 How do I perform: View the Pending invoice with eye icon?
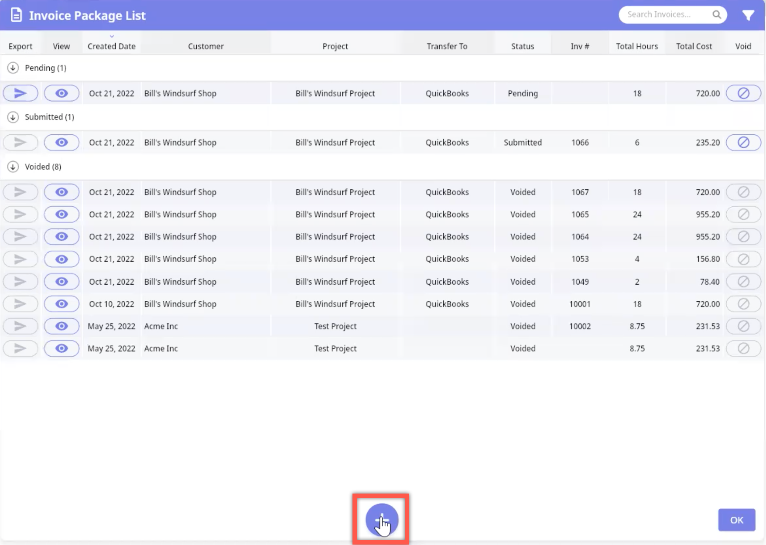click(x=62, y=93)
